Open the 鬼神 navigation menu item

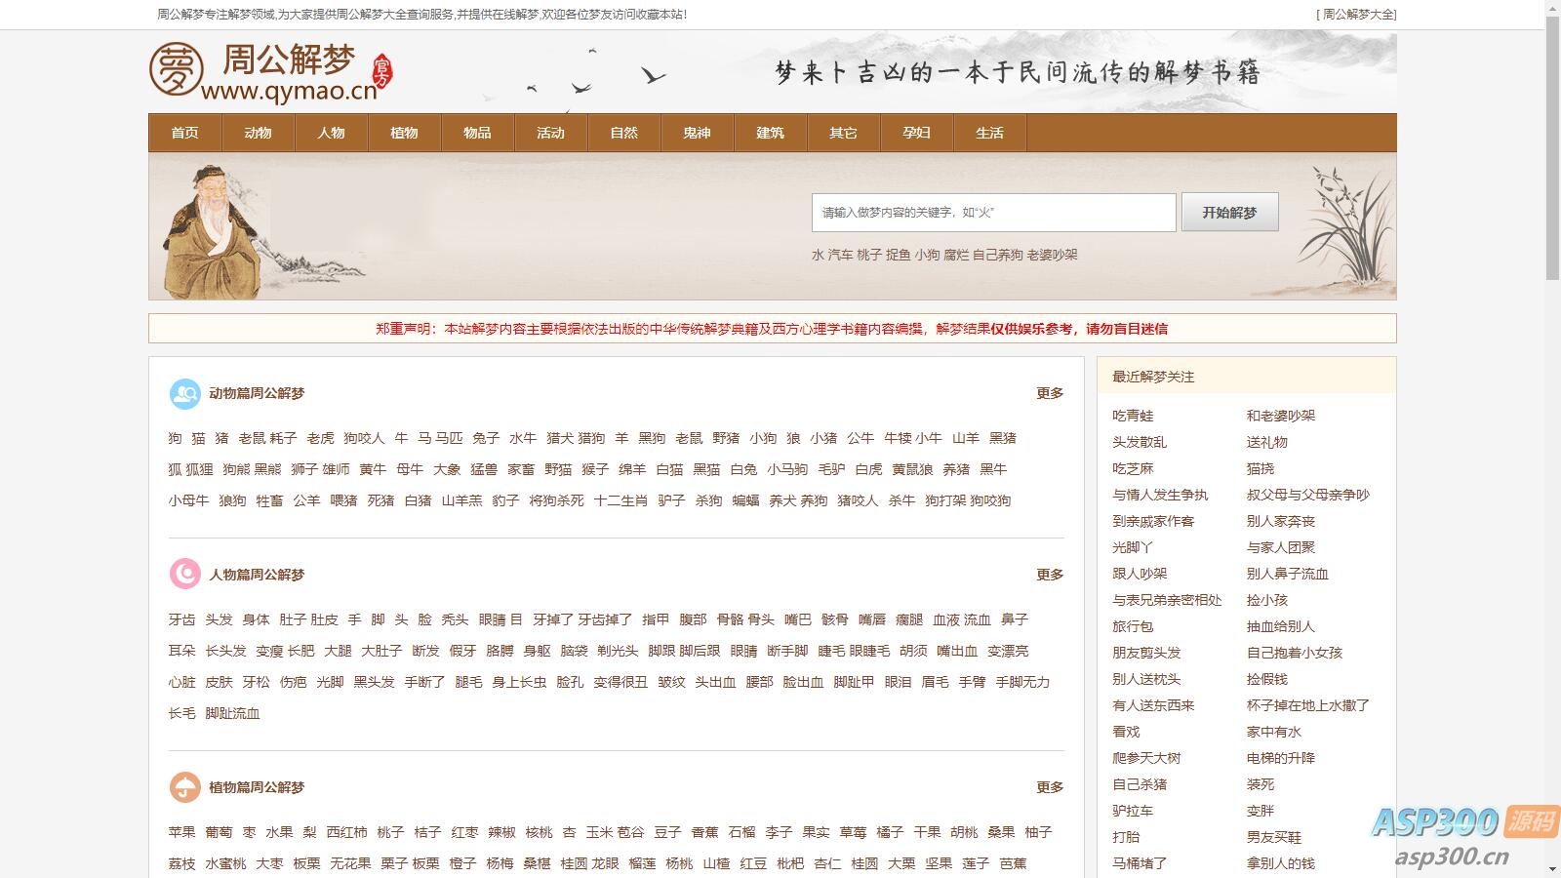click(697, 133)
